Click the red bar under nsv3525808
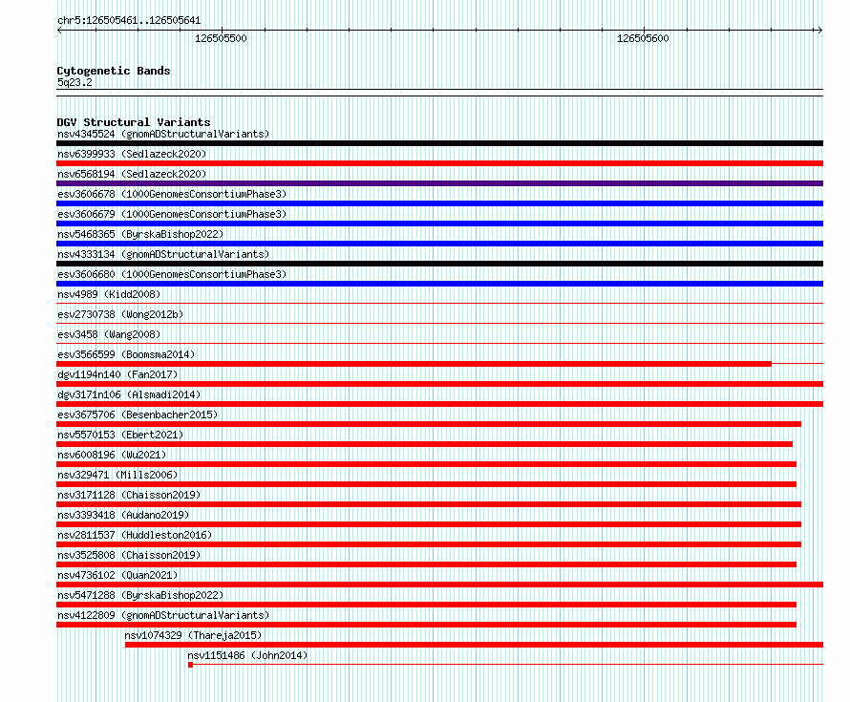The image size is (850, 702). (x=427, y=564)
